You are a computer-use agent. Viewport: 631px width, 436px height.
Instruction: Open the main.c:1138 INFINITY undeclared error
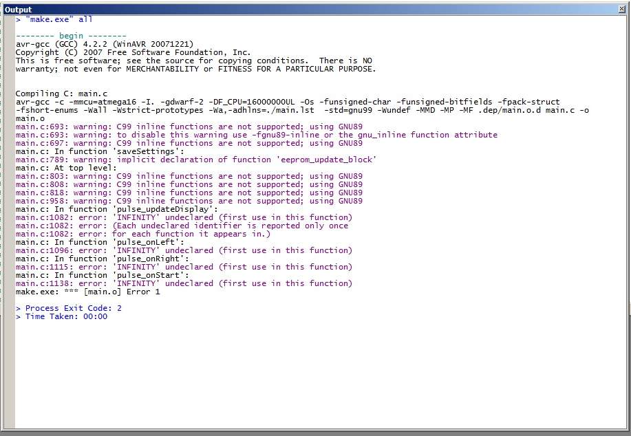(183, 283)
